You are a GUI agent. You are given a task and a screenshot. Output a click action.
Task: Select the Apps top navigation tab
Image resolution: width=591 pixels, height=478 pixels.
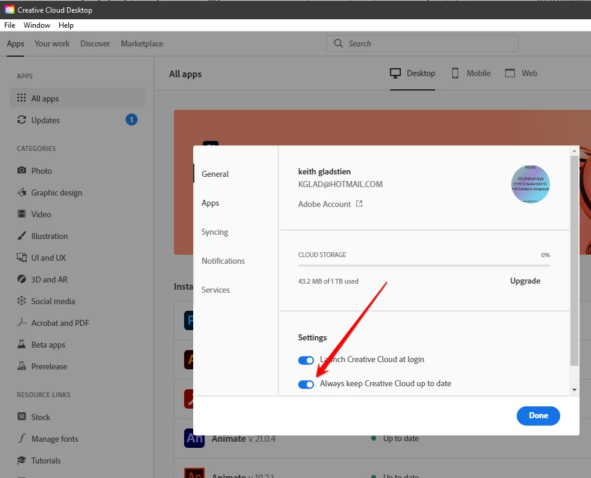click(16, 43)
